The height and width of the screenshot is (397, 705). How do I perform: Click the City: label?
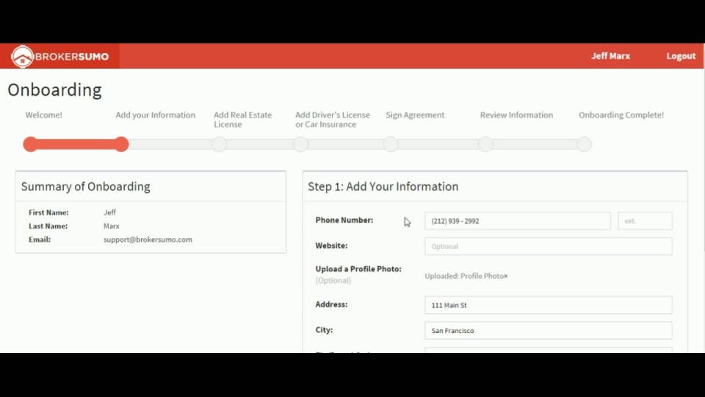[324, 330]
